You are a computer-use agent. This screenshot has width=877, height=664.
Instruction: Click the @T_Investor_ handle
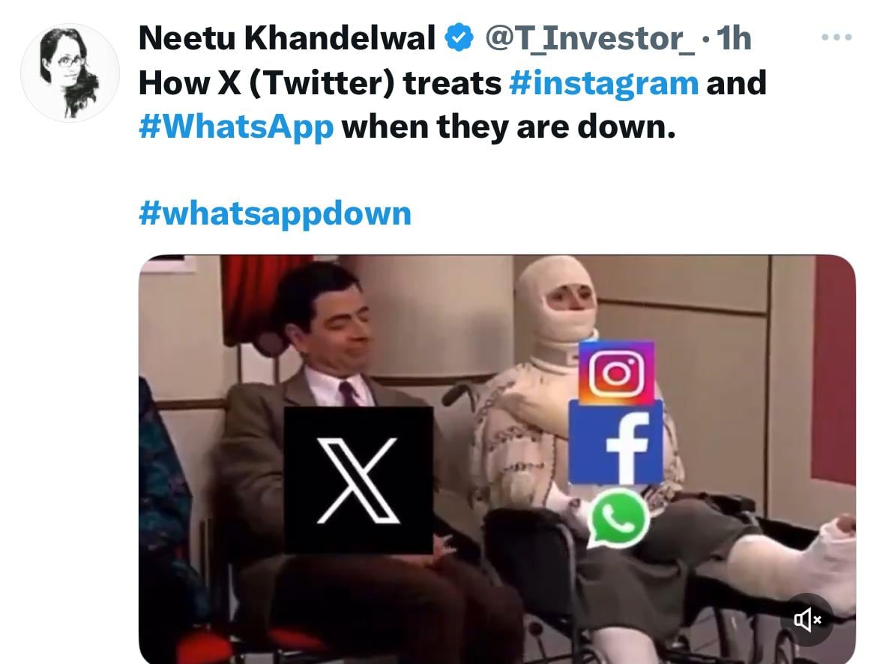pyautogui.click(x=590, y=38)
